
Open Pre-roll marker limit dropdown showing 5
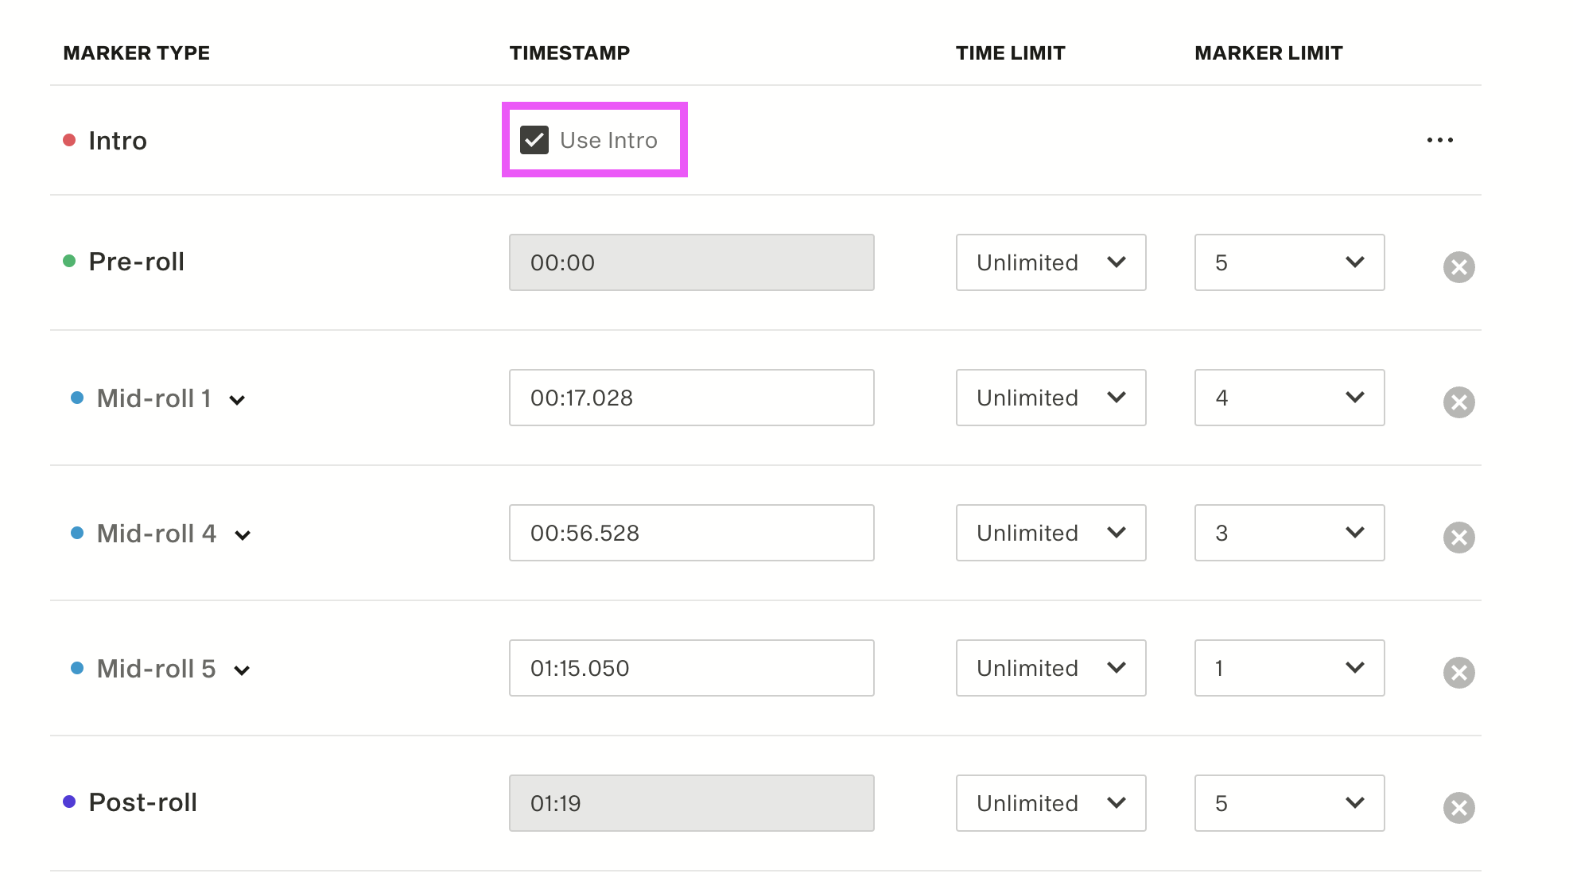pyautogui.click(x=1289, y=262)
